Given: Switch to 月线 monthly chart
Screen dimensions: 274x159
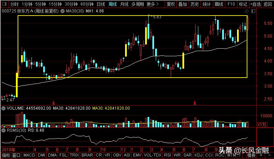Looking at the screenshot, I should pyautogui.click(x=124, y=4).
